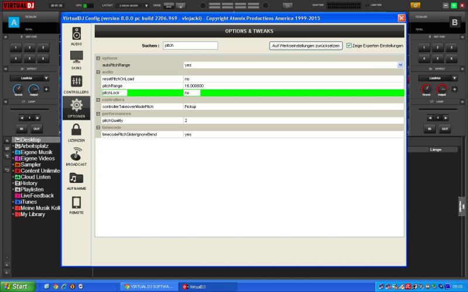
Task: Click Auf Werkseinstellungen zurücksetzen button
Action: point(305,46)
